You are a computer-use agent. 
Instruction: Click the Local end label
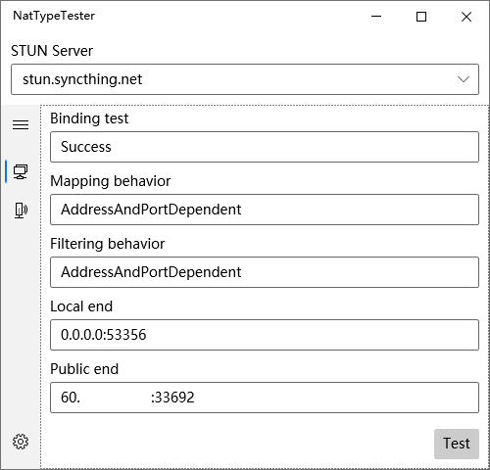point(81,306)
